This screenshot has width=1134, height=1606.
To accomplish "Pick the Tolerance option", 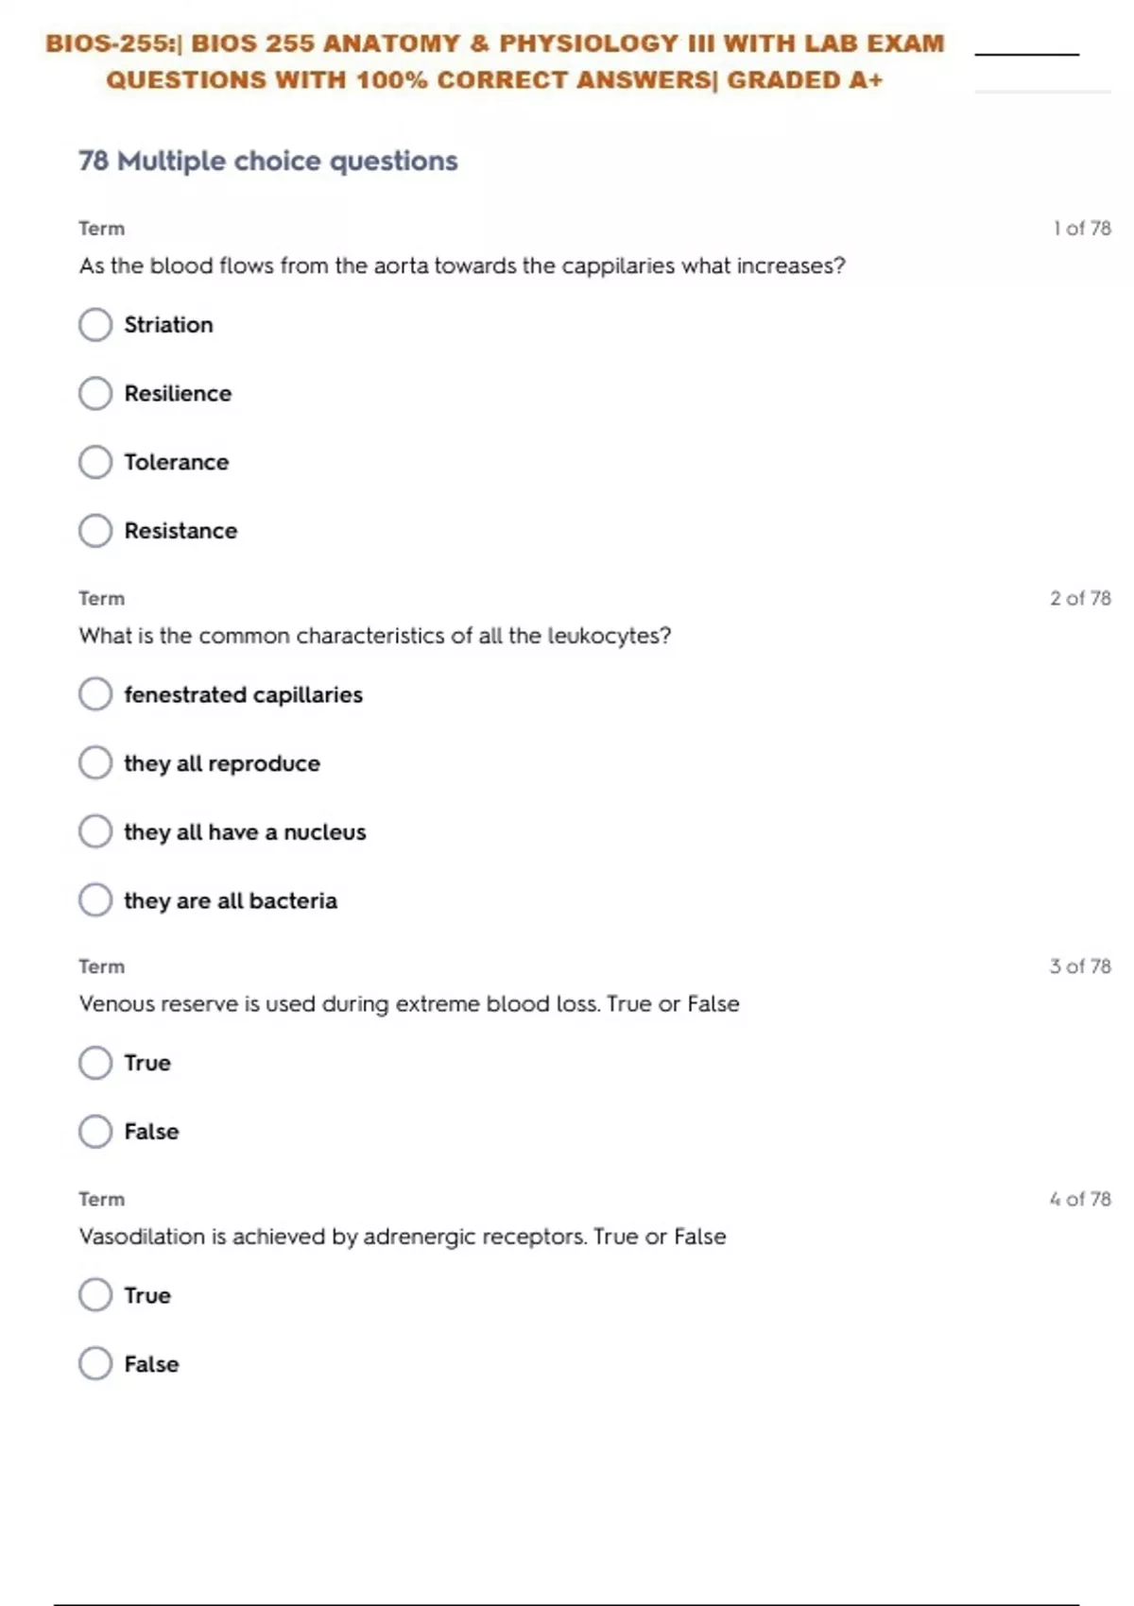I will (x=95, y=463).
